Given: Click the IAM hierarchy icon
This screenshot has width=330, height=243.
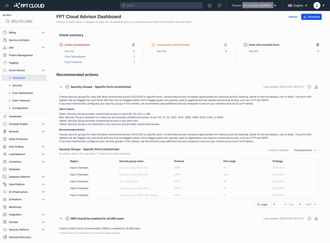Looking at the screenshot, I should click(5, 48).
